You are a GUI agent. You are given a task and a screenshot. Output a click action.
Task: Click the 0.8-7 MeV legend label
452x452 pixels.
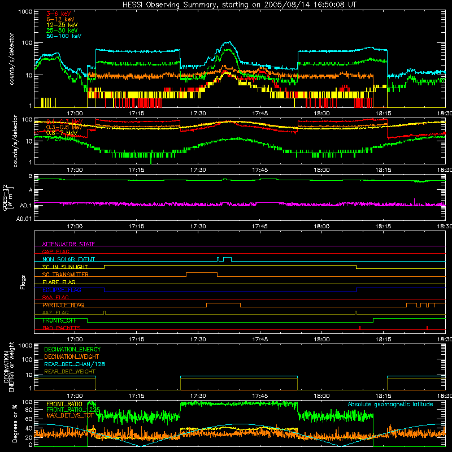pos(62,133)
